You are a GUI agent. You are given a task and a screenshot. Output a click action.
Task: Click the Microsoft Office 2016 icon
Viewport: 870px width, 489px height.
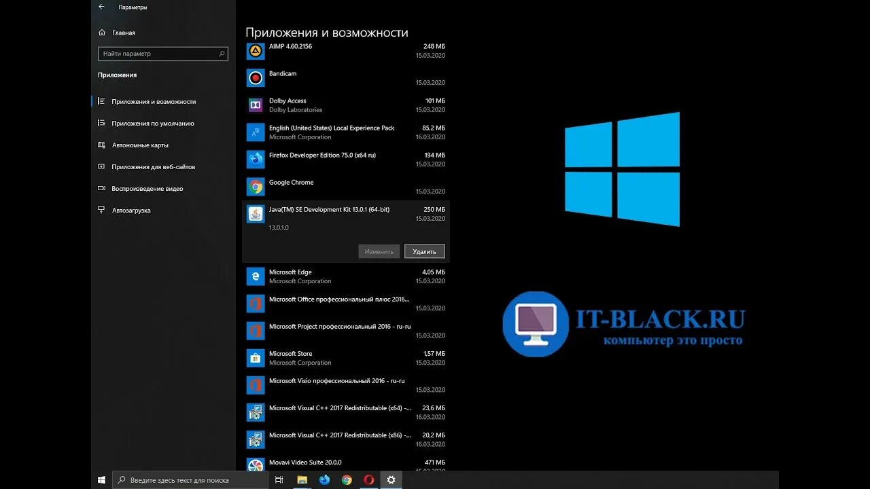256,304
